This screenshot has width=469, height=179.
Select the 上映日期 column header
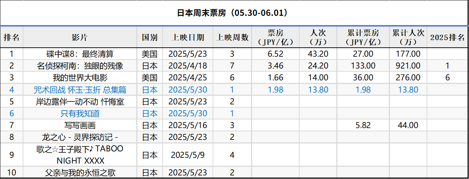tap(188, 37)
